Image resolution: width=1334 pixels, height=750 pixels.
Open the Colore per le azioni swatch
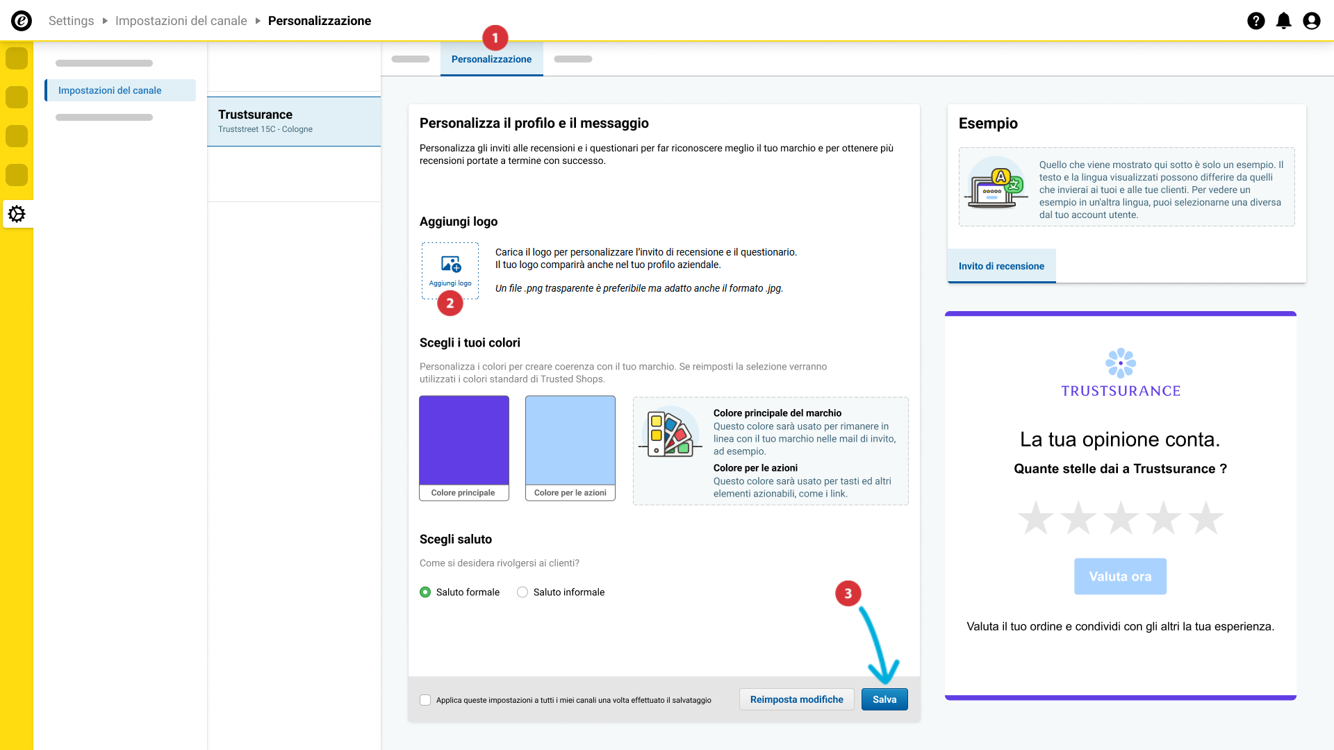[x=570, y=448]
